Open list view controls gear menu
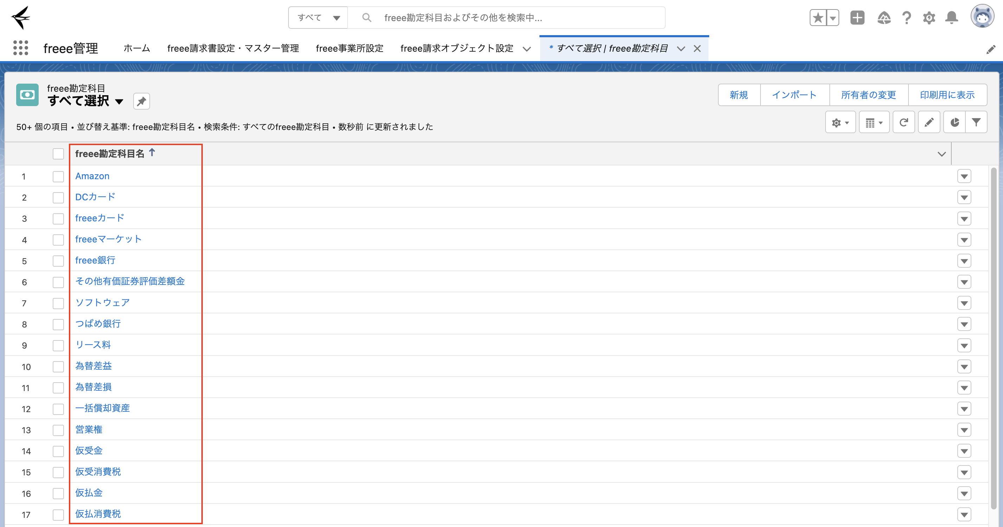This screenshot has width=1003, height=527. (x=840, y=123)
